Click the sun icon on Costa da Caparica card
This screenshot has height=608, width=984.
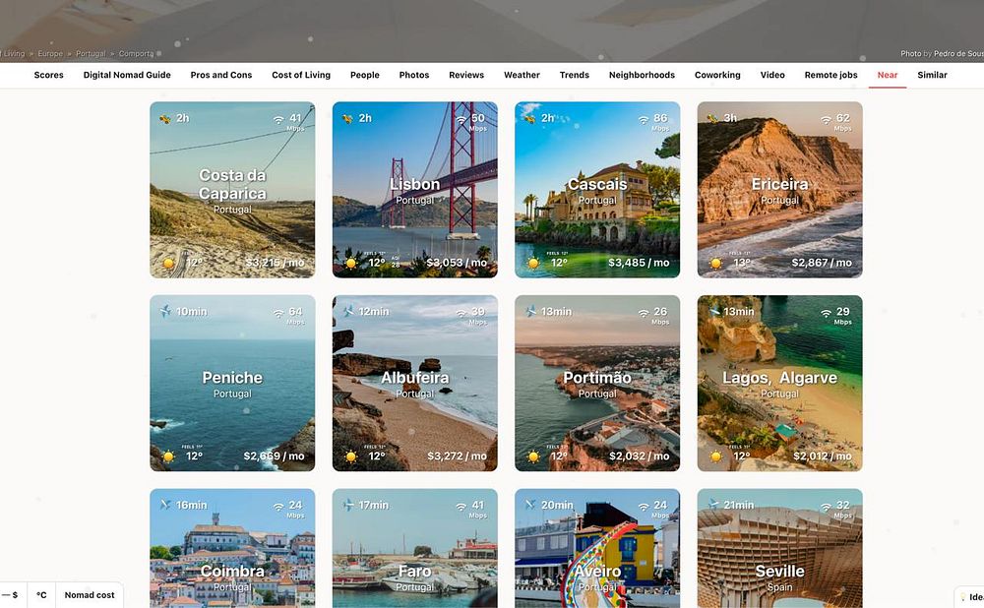[x=169, y=264]
